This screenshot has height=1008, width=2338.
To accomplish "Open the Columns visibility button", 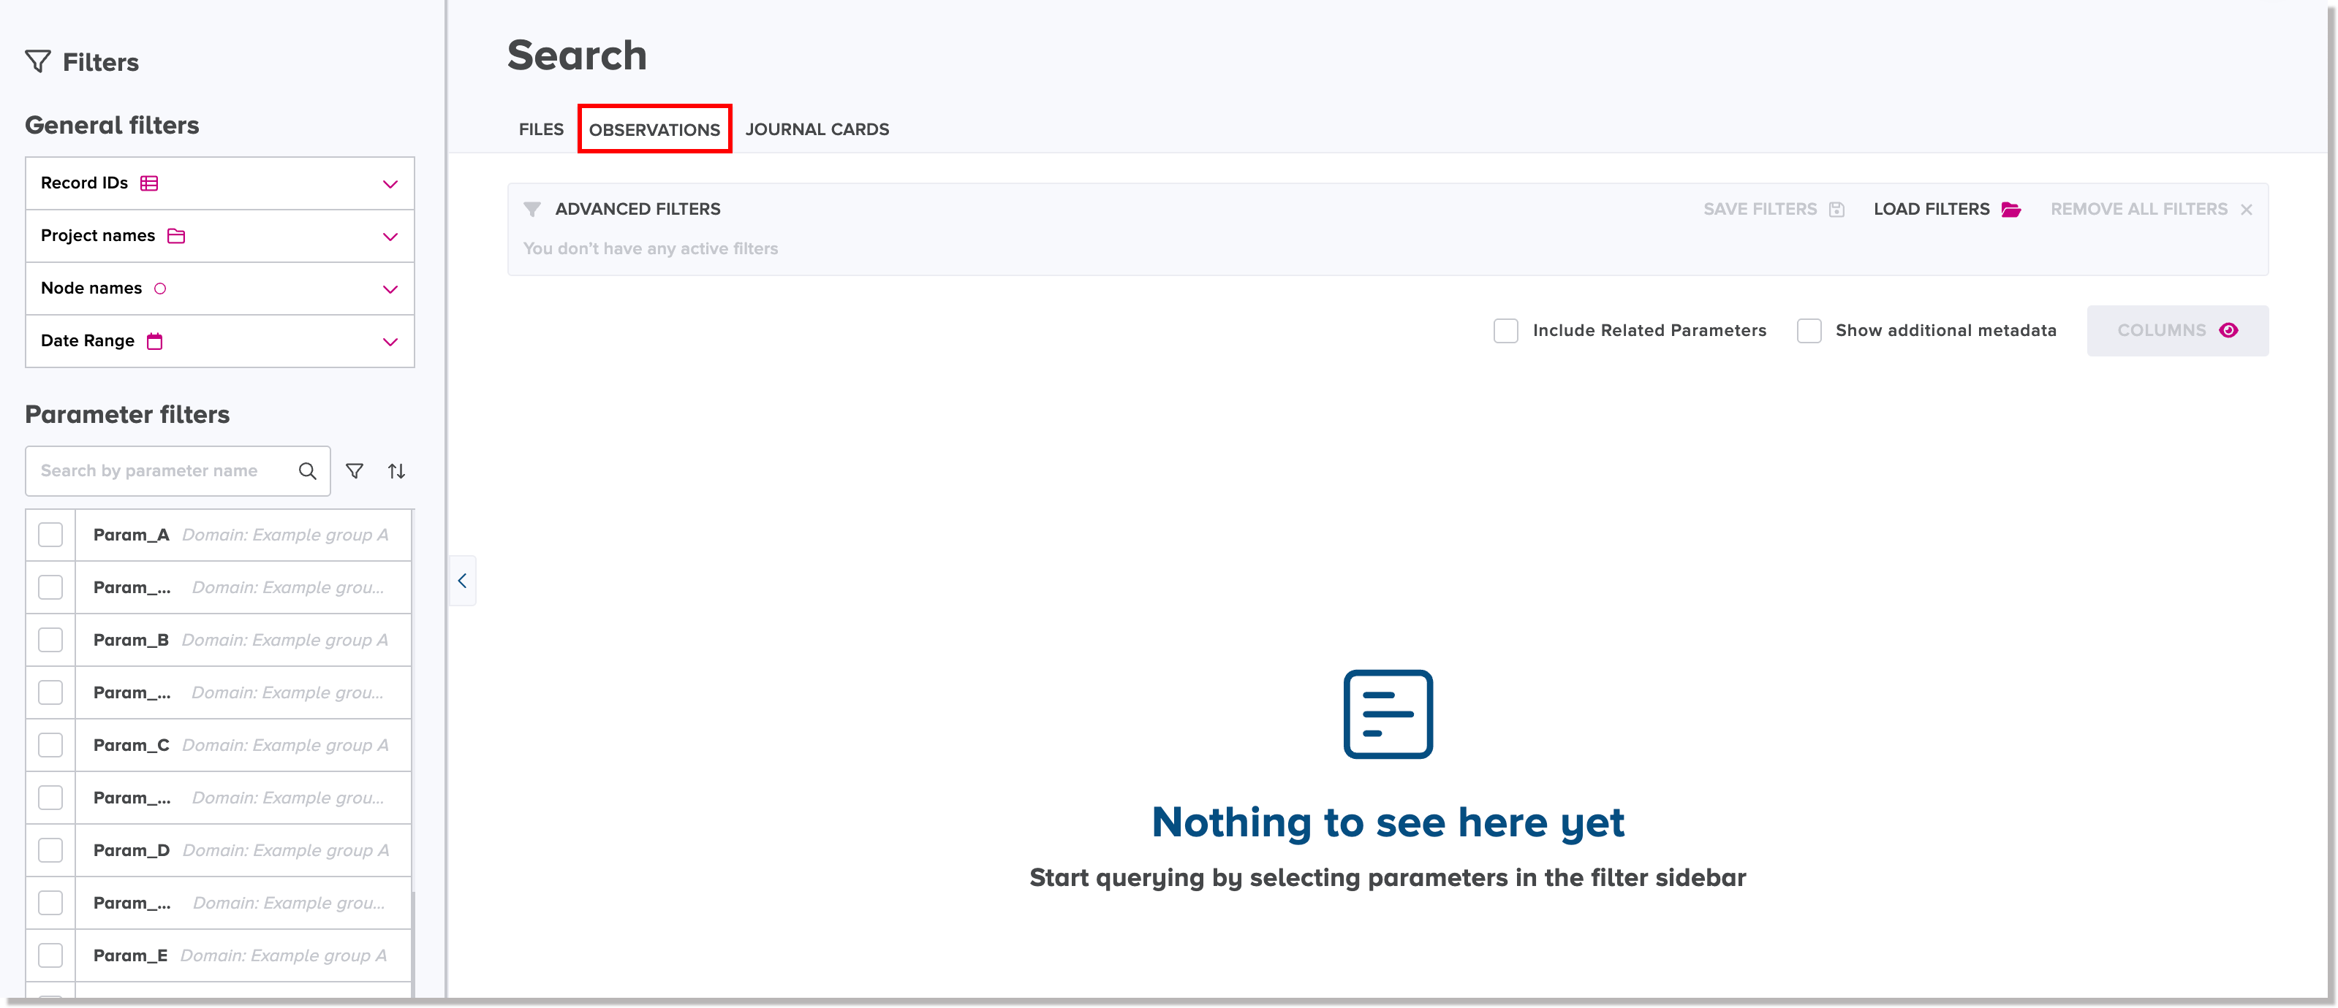I will pos(2177,331).
